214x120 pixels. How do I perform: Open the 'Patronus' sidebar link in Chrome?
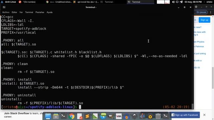[199, 47]
